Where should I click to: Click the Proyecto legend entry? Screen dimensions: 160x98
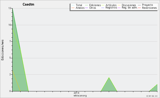147,5
